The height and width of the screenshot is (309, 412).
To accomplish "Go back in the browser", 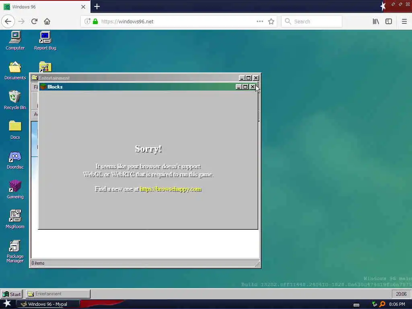I will pos(8,21).
